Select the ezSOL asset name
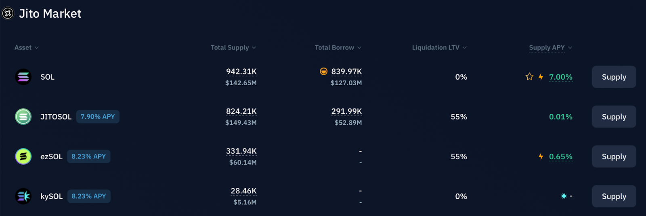646x216 pixels. 51,156
